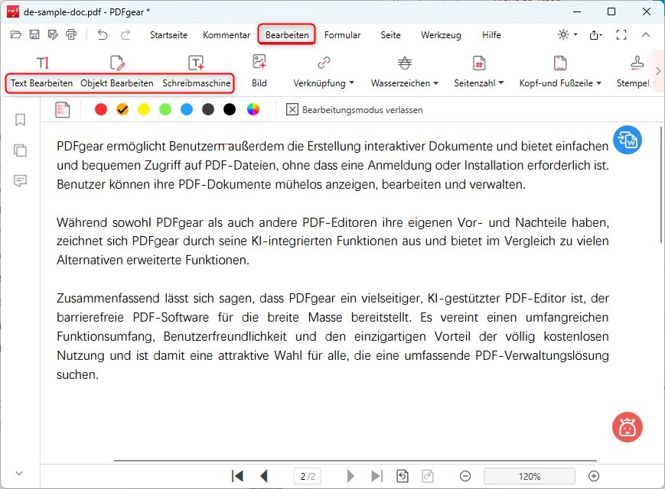Pick the checked orange color swatch
The height and width of the screenshot is (489, 665).
(x=122, y=110)
